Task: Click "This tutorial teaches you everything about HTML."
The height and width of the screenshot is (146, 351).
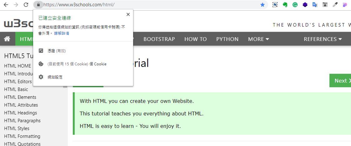Action: coord(141,114)
